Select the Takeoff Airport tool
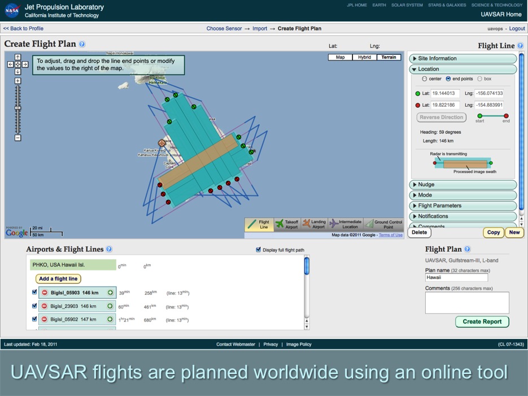 tap(287, 224)
